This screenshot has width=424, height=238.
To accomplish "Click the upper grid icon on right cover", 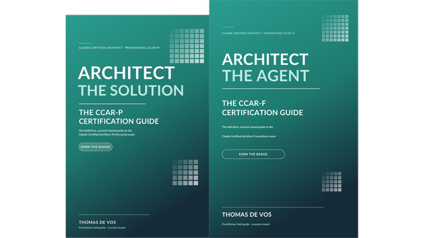I will click(x=335, y=28).
